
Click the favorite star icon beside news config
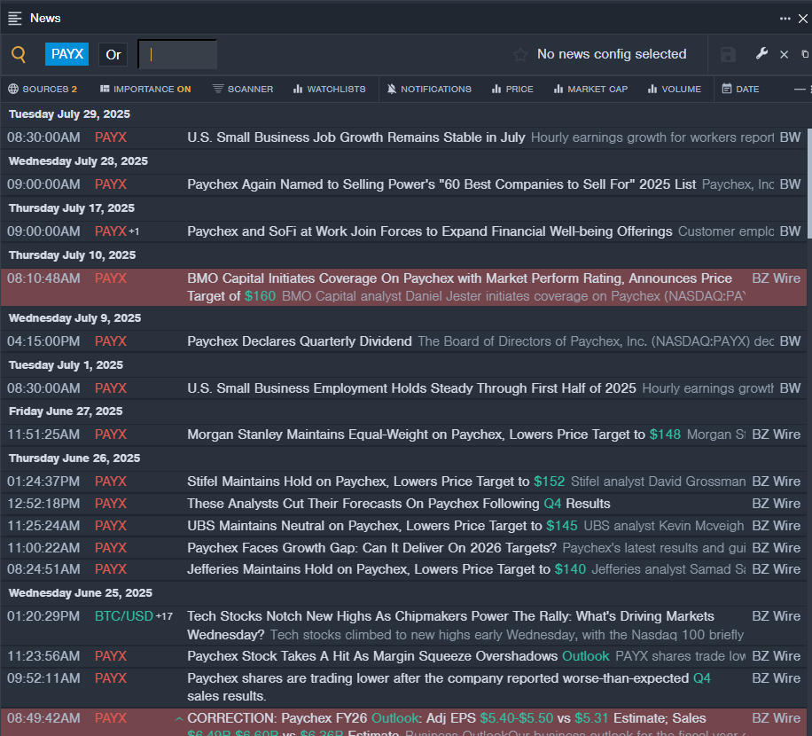[x=520, y=54]
